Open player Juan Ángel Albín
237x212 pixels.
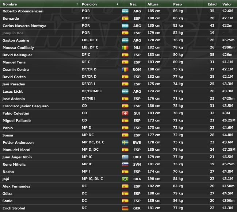pyautogui.click(x=17, y=157)
